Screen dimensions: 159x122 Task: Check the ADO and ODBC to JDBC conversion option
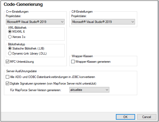[7, 77]
